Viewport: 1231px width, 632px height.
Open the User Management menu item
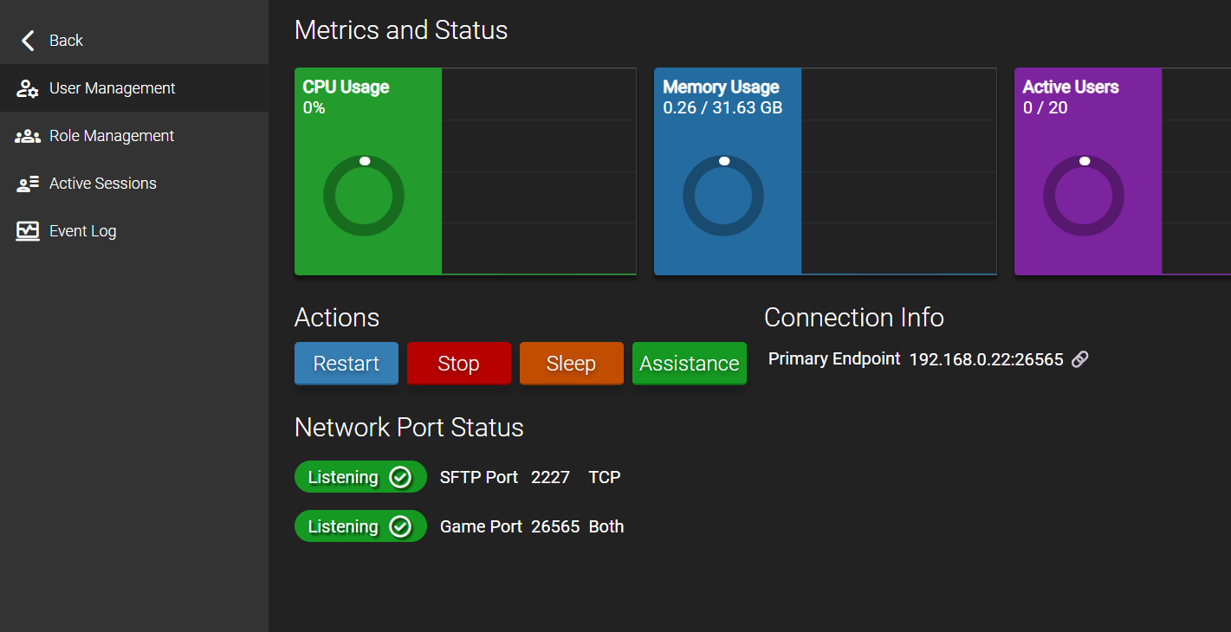pyautogui.click(x=134, y=88)
